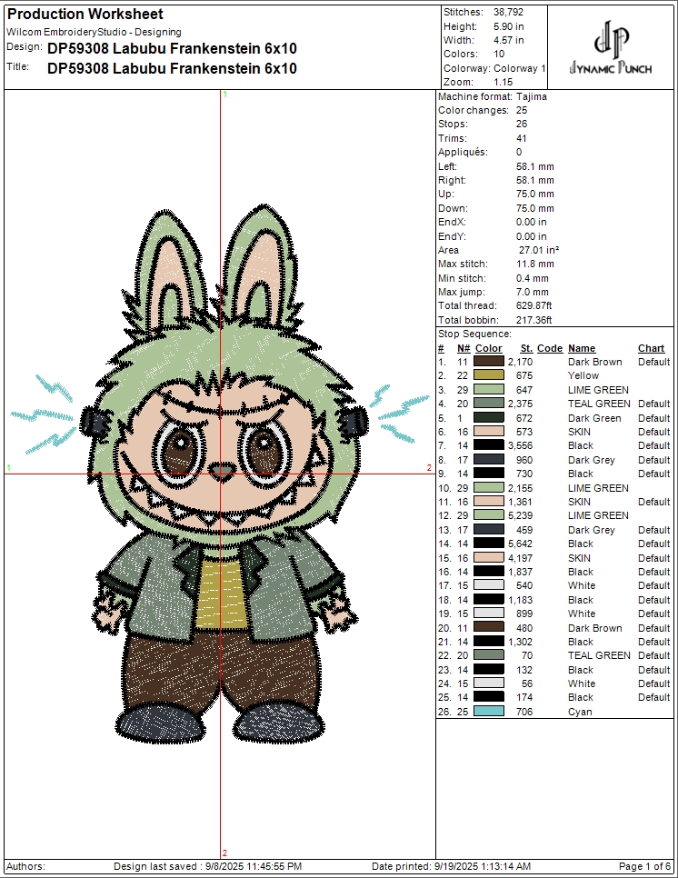Click the Stitches value '38,792'
Image resolution: width=678 pixels, height=878 pixels.
click(x=508, y=13)
